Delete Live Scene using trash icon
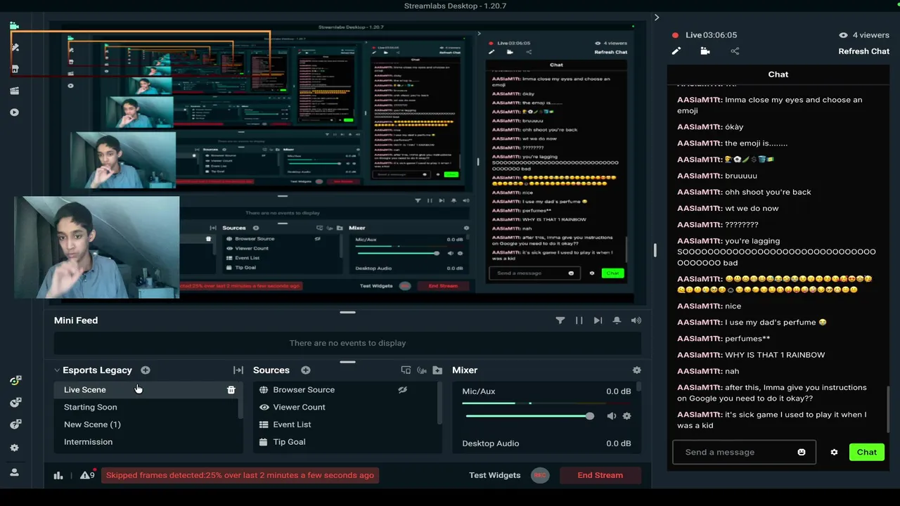The width and height of the screenshot is (900, 506). click(231, 390)
